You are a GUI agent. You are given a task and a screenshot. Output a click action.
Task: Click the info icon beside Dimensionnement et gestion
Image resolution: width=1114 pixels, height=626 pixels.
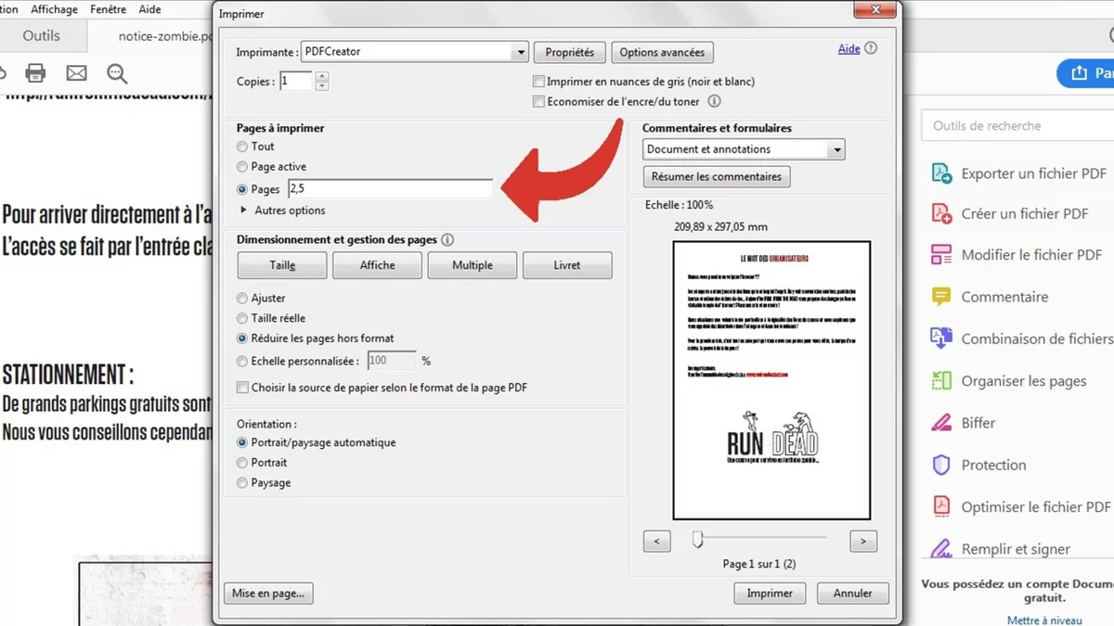447,239
